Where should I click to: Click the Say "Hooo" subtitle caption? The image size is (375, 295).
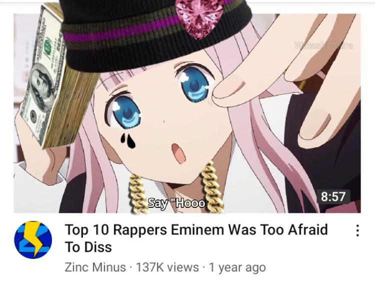click(x=177, y=203)
